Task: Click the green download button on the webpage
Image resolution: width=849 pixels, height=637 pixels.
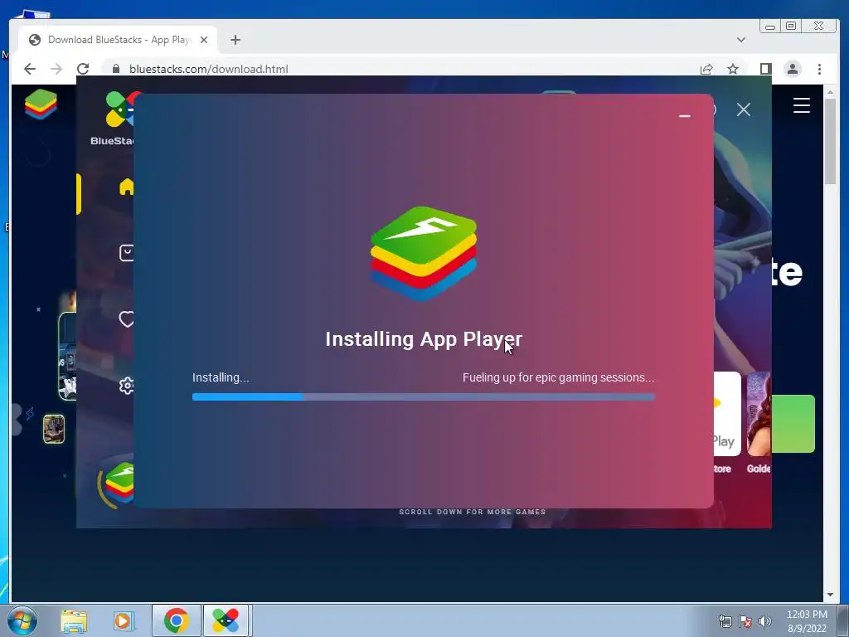Action: pyautogui.click(x=793, y=424)
